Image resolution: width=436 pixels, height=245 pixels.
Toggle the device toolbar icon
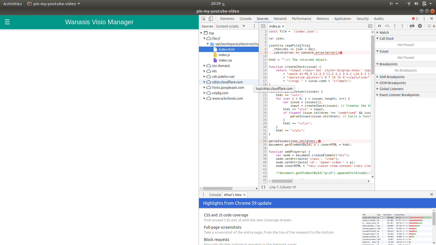(210, 19)
